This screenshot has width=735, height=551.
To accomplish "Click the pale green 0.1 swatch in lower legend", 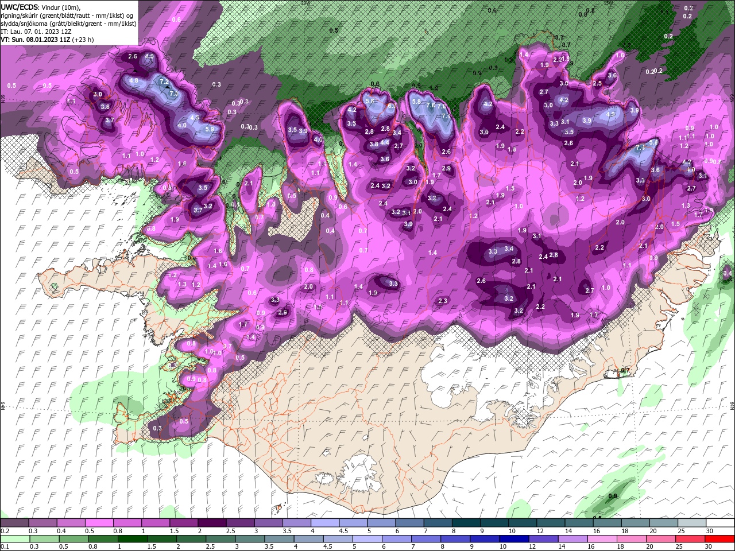I will point(16,539).
